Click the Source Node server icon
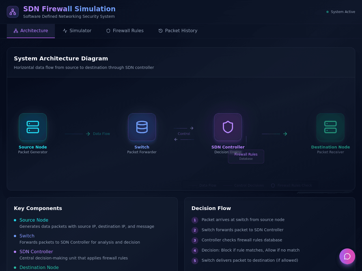 pyautogui.click(x=33, y=127)
